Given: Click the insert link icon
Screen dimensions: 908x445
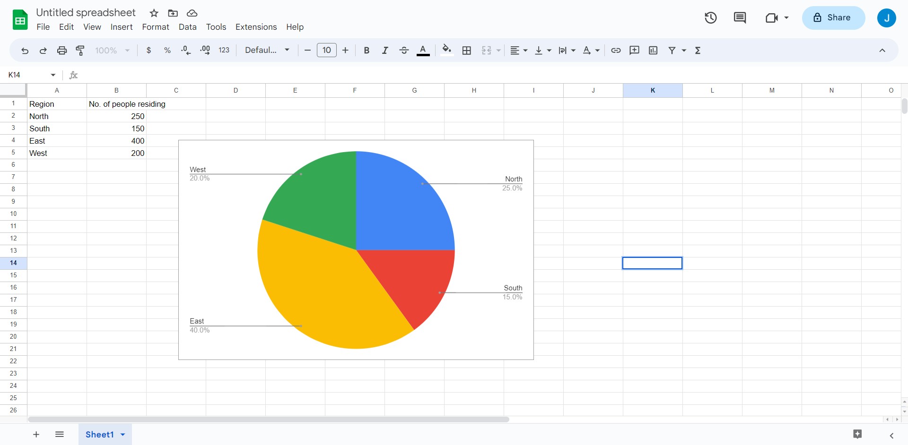Looking at the screenshot, I should tap(616, 51).
